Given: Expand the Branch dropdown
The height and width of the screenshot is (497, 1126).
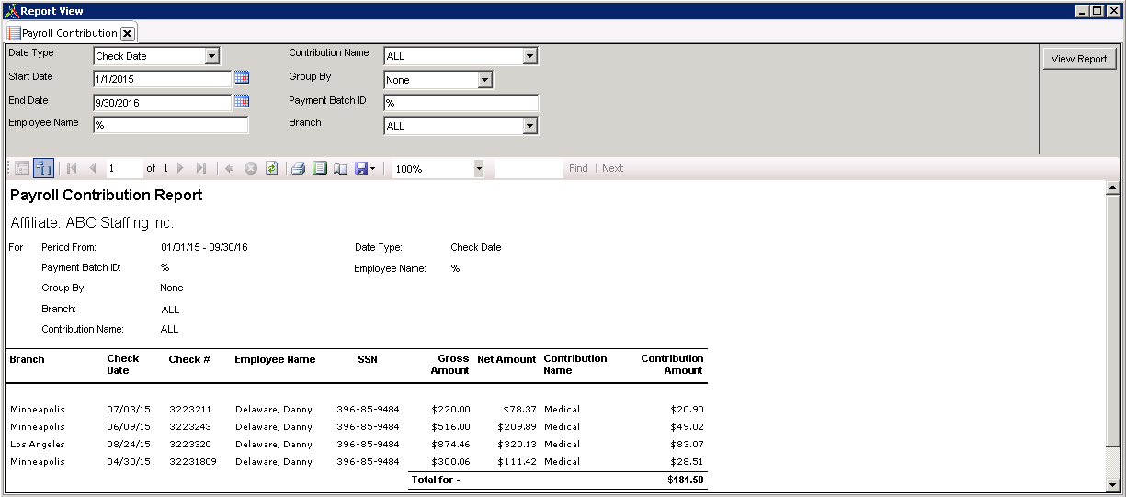Looking at the screenshot, I should coord(529,126).
